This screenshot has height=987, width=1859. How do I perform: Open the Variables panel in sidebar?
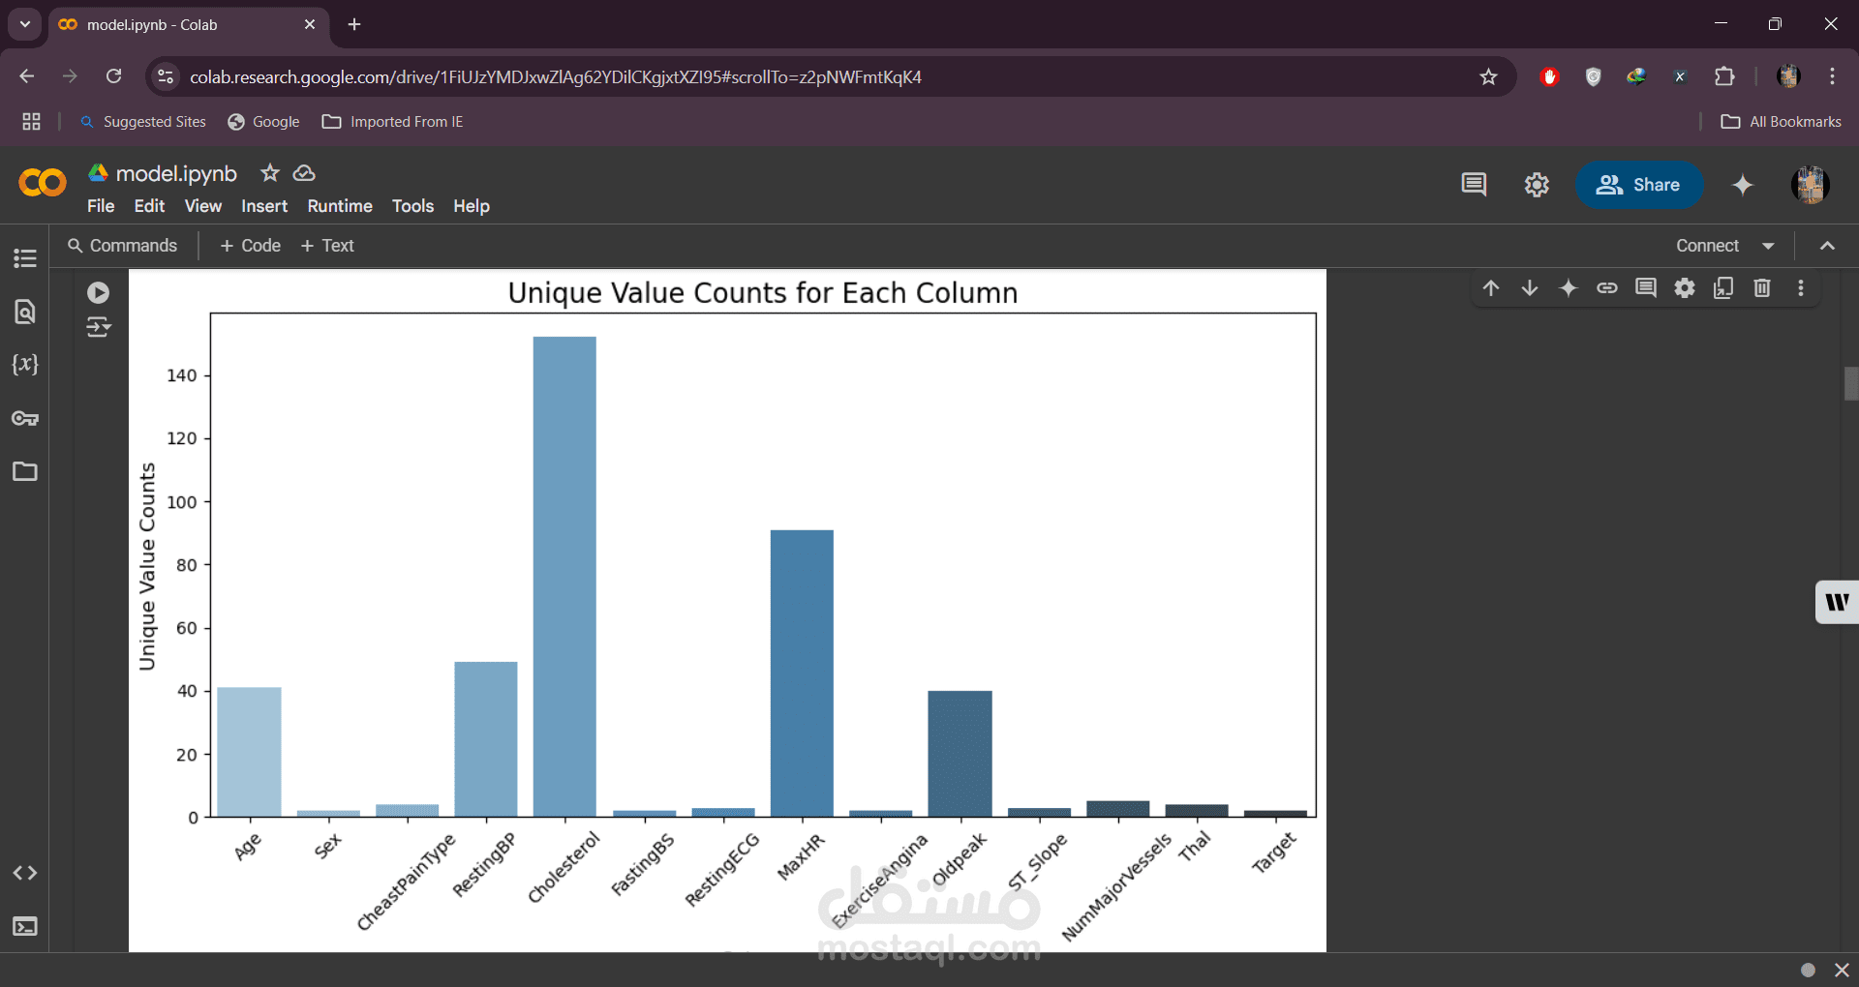25,365
